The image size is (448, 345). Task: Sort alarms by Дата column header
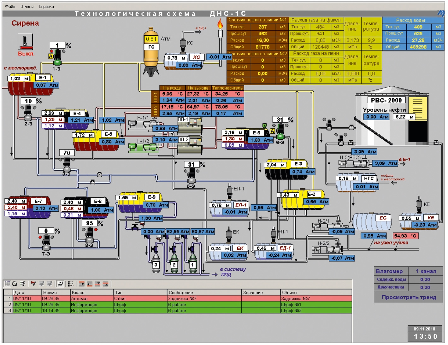tap(27, 293)
